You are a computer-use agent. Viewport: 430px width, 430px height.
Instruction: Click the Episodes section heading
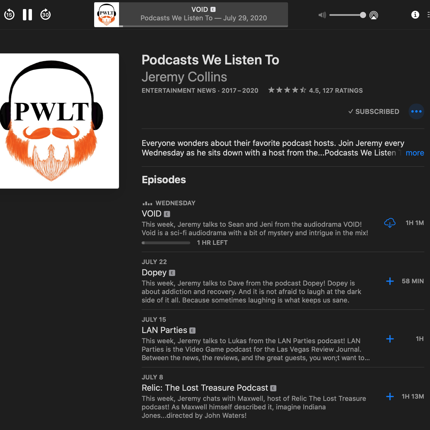(164, 180)
